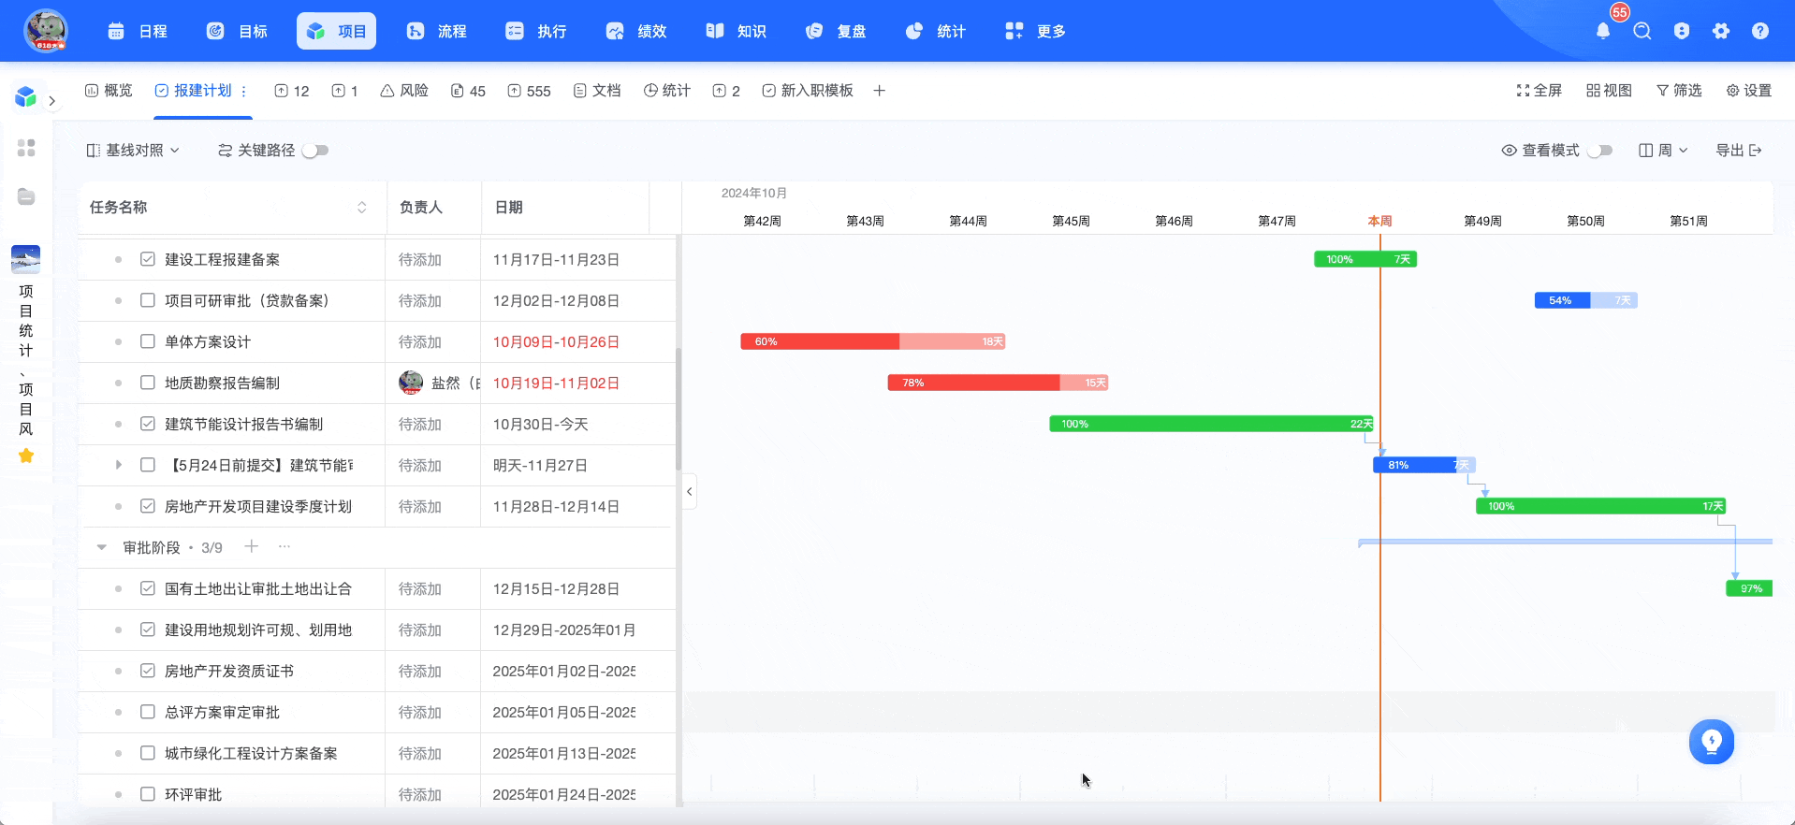Image resolution: width=1795 pixels, height=825 pixels.
Task: Go to the 目标 menu
Action: pyautogui.click(x=237, y=31)
